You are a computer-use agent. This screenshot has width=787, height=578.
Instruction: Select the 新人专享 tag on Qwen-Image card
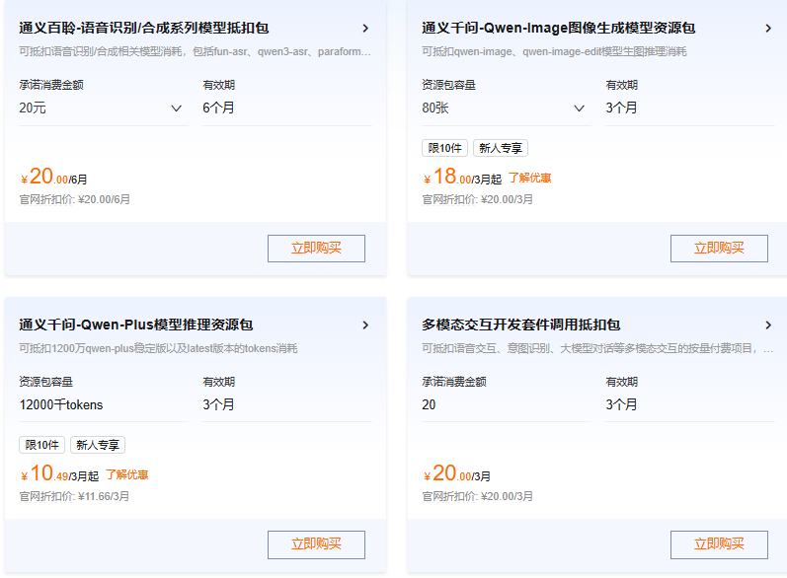pos(501,148)
